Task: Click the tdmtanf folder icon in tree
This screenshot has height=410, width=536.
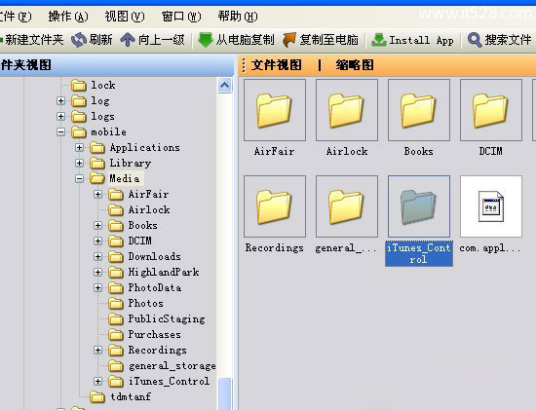Action: tap(97, 396)
